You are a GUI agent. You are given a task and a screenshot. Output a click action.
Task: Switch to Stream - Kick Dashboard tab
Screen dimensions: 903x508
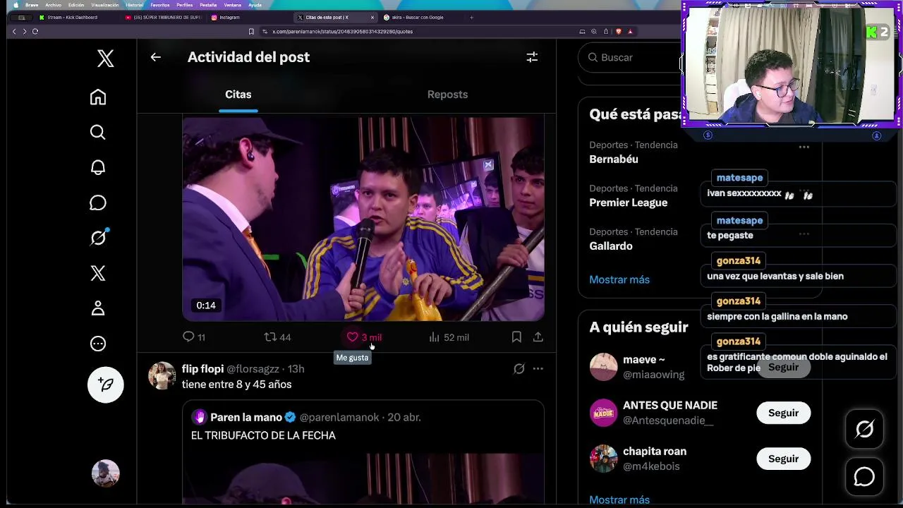coord(72,17)
